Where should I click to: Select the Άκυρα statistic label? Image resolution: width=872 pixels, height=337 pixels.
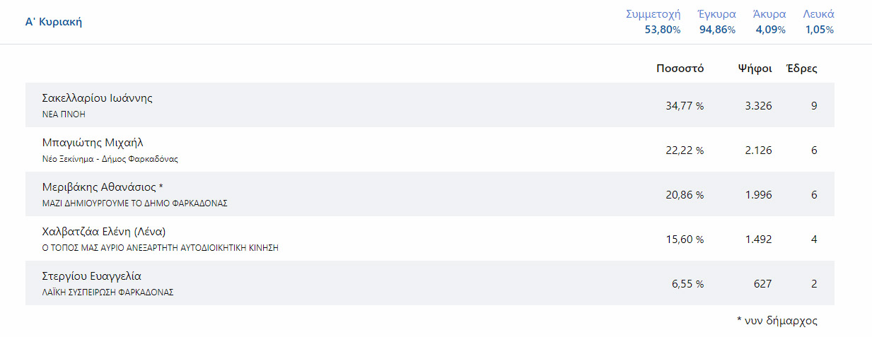(x=770, y=14)
